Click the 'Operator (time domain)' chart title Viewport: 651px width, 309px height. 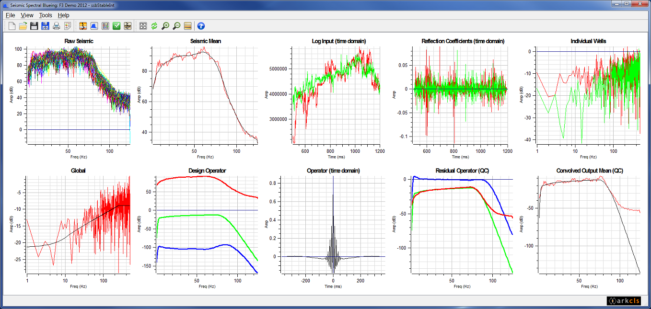pyautogui.click(x=333, y=171)
